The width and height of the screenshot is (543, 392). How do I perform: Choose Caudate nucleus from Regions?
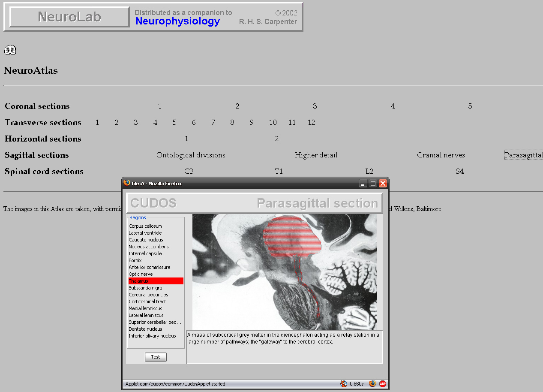pyautogui.click(x=146, y=240)
